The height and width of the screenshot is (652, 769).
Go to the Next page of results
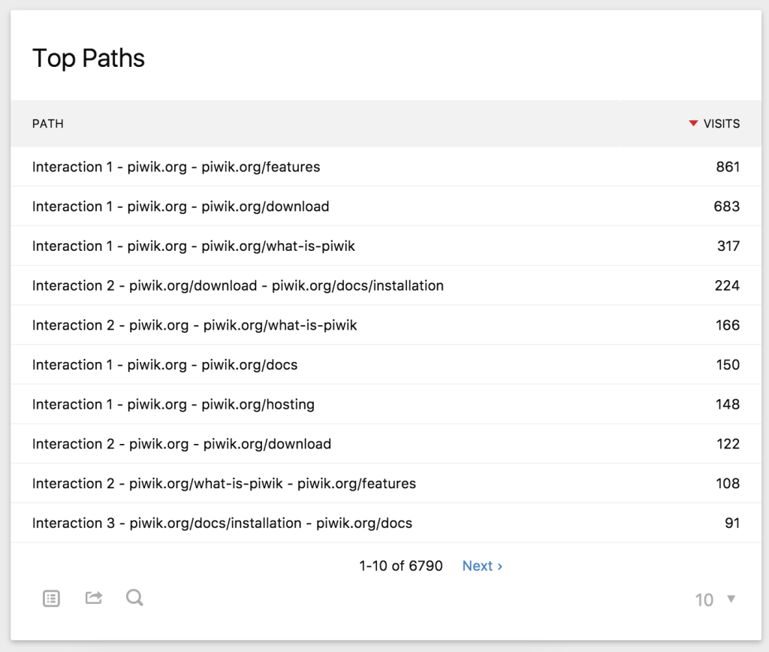(482, 566)
